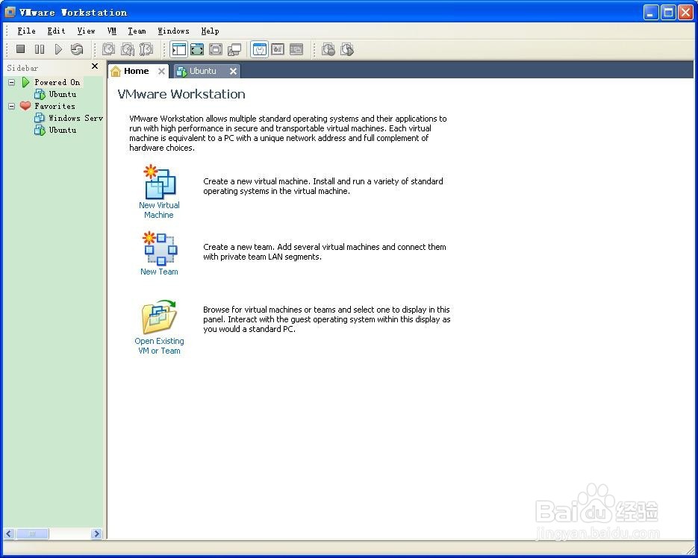Click sidebar scrollbar right arrow
The height and width of the screenshot is (558, 698).
[96, 533]
